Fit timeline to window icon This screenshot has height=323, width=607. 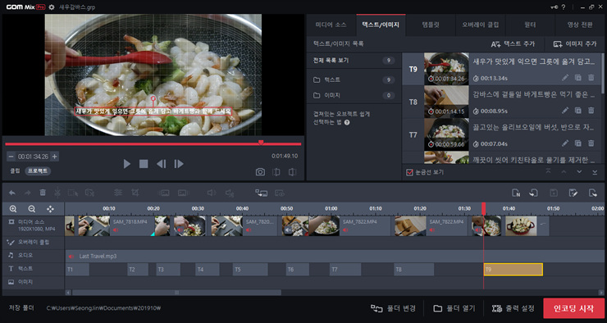(50, 209)
